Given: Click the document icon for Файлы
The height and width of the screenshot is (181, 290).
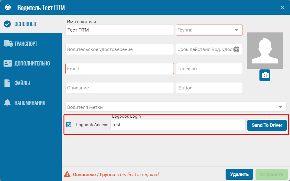Looking at the screenshot, I should point(7,83).
